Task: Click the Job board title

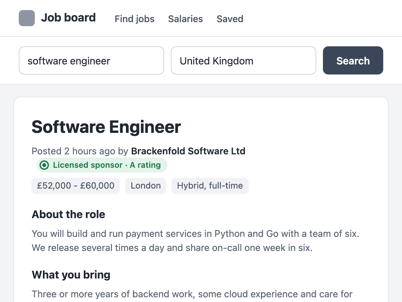Action: [x=68, y=18]
